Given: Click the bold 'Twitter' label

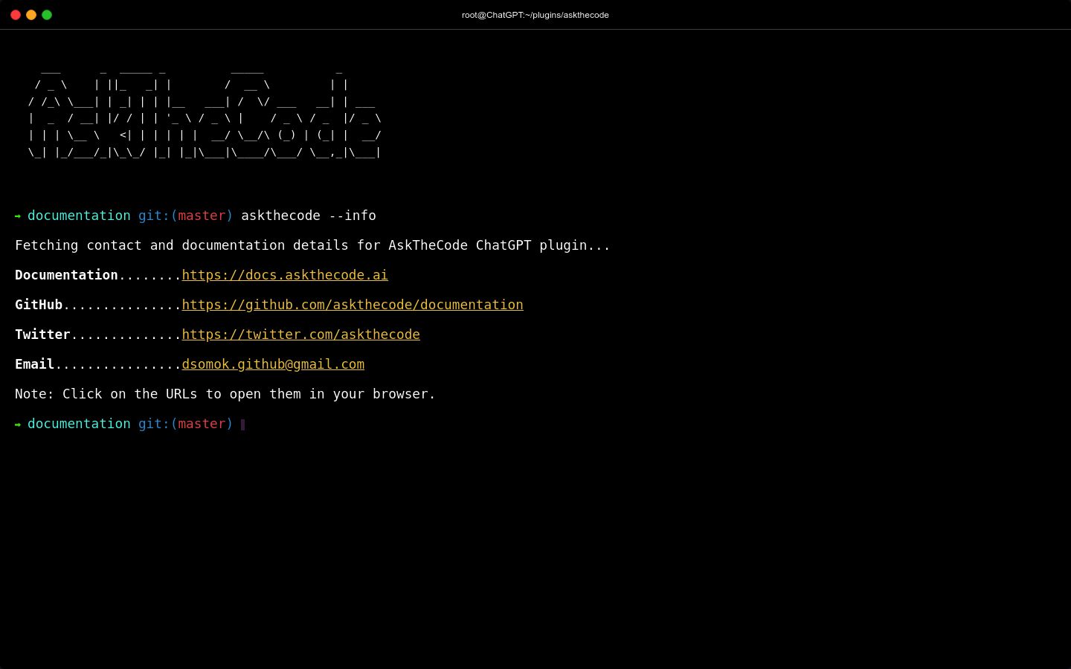Looking at the screenshot, I should click(42, 334).
